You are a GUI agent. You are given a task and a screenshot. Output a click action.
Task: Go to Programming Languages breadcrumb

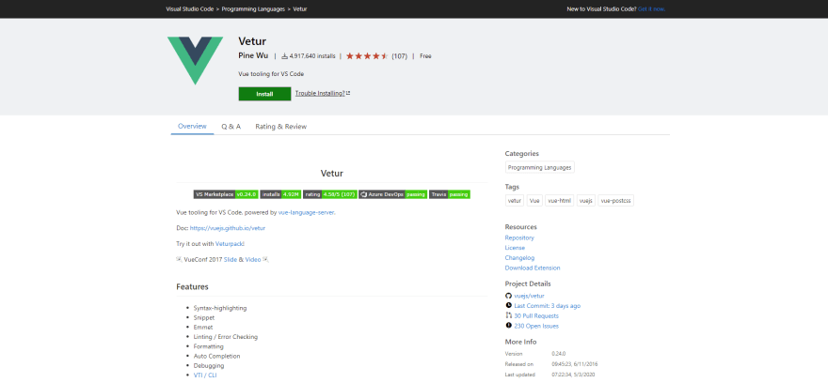tap(253, 9)
